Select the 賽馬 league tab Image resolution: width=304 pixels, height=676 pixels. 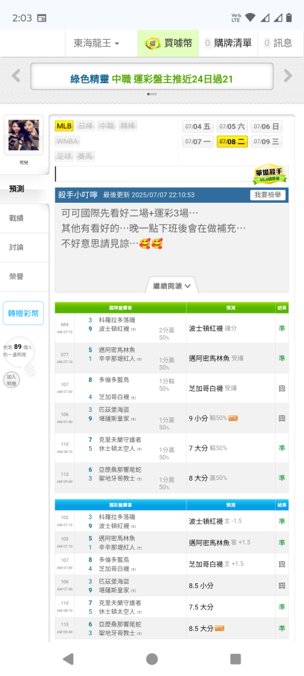pyautogui.click(x=85, y=156)
